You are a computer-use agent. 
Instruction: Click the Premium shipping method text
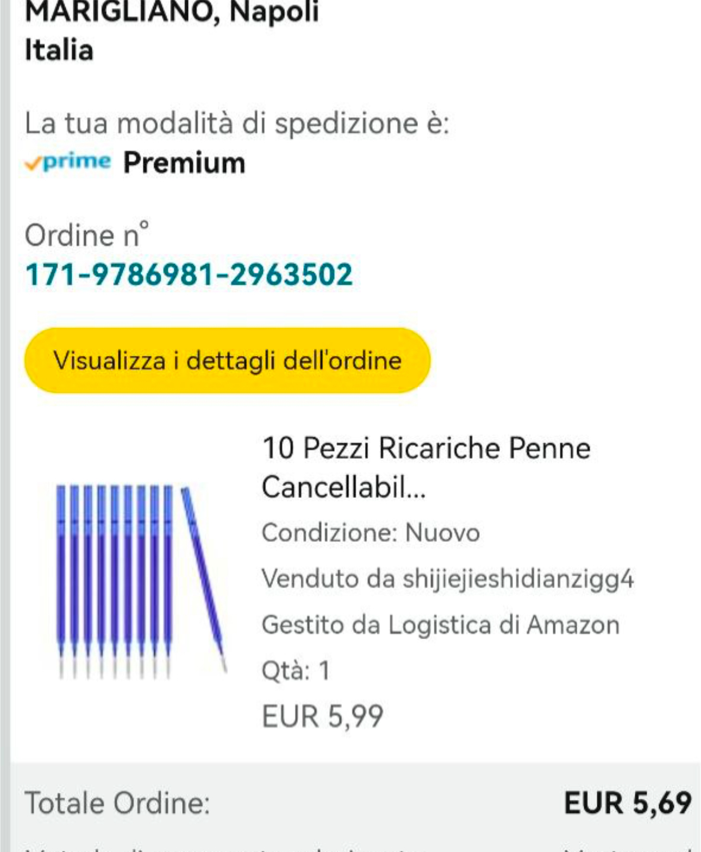click(184, 162)
